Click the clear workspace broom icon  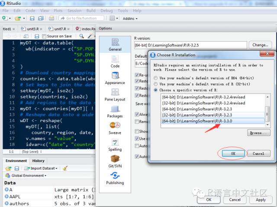65,168
